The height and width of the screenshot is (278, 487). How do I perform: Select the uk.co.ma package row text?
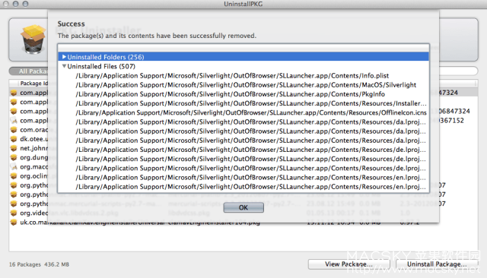(34, 223)
